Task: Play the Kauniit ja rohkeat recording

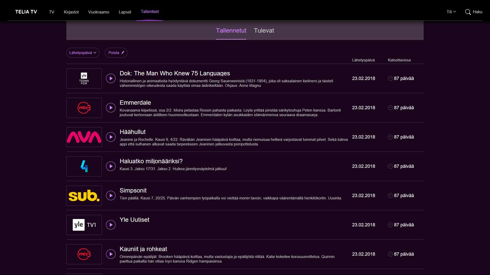Action: [x=111, y=254]
